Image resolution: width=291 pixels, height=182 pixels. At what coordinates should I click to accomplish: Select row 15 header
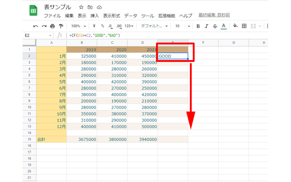[x=29, y=139]
